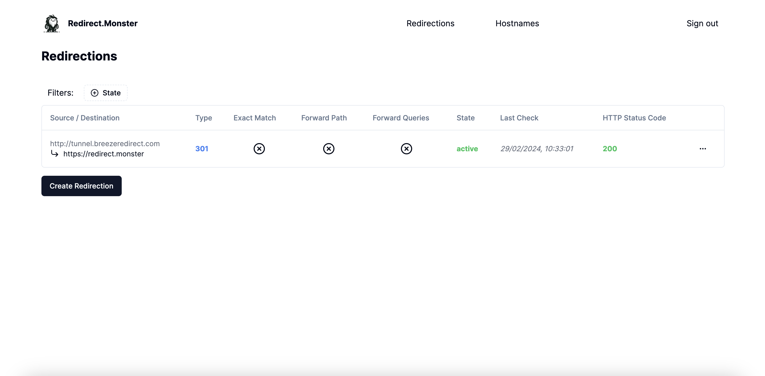
Task: Click the Forward Queries disabled icon
Action: tap(406, 149)
